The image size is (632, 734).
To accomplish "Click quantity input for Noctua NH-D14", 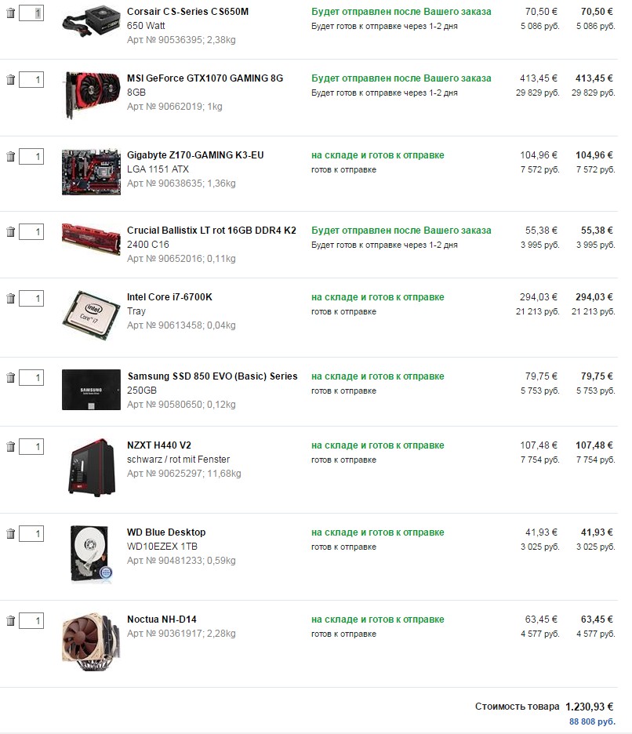I will pos(31,621).
